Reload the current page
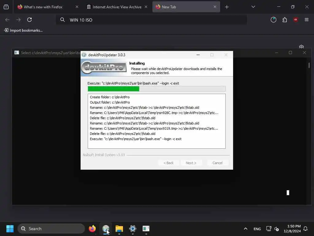The height and width of the screenshot is (236, 314). tap(29, 20)
